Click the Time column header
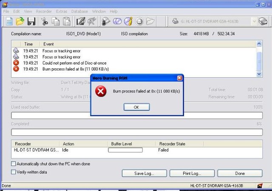The image size is (272, 191). 30,44
